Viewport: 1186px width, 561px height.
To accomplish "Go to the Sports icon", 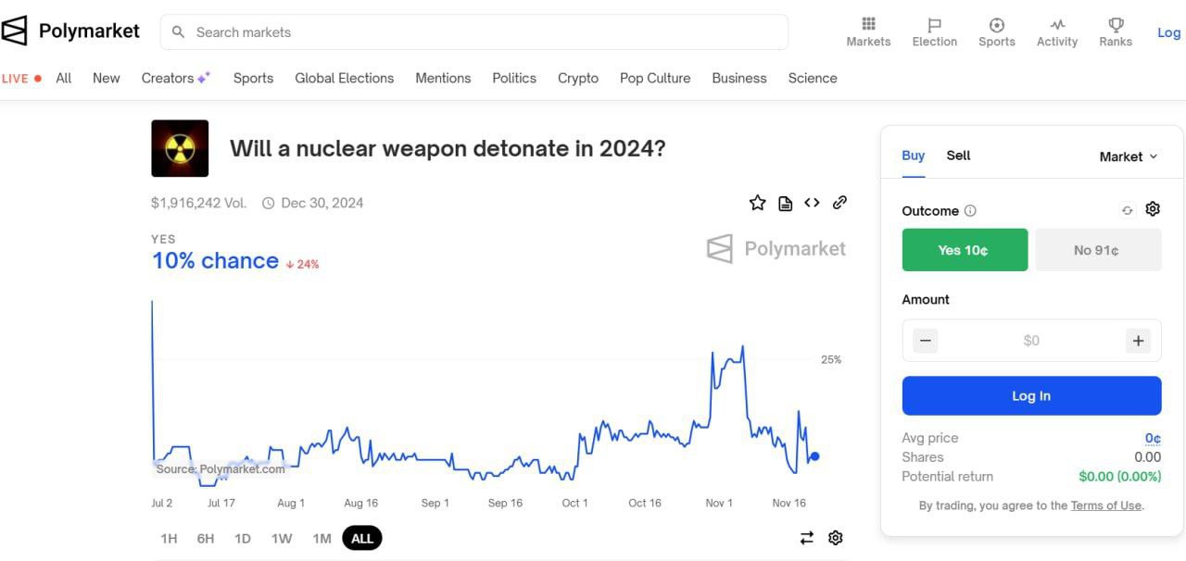I will point(997,25).
